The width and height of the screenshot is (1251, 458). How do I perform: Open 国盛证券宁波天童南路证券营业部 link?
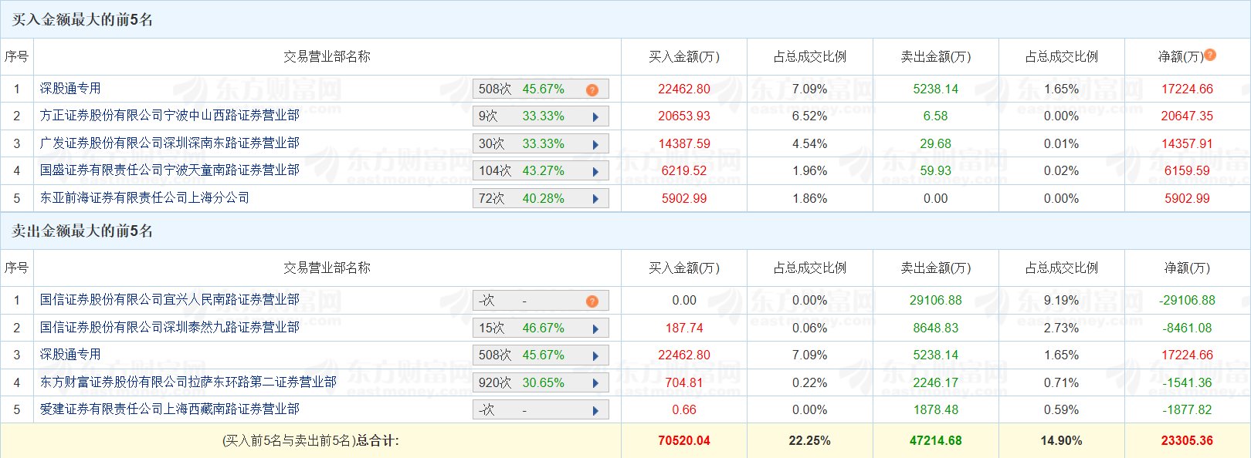170,170
